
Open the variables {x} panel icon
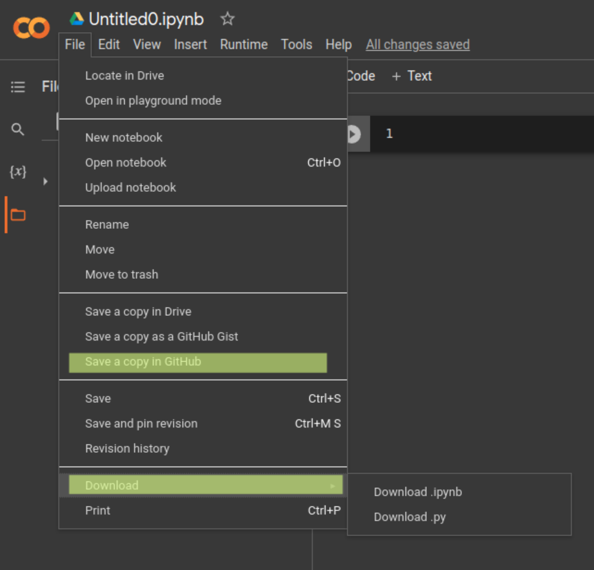coord(18,172)
